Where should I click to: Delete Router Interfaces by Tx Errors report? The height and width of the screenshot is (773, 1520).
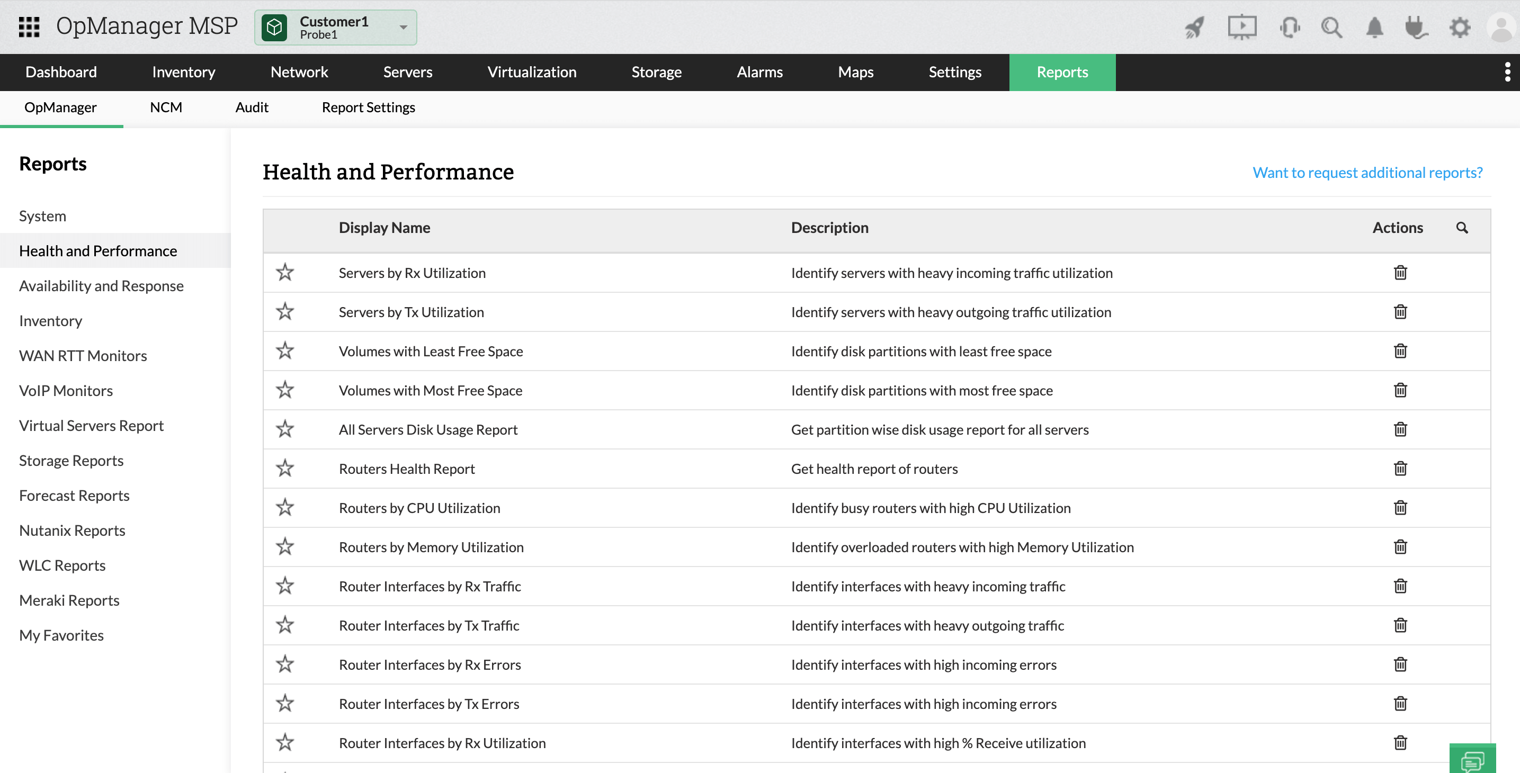pyautogui.click(x=1400, y=703)
